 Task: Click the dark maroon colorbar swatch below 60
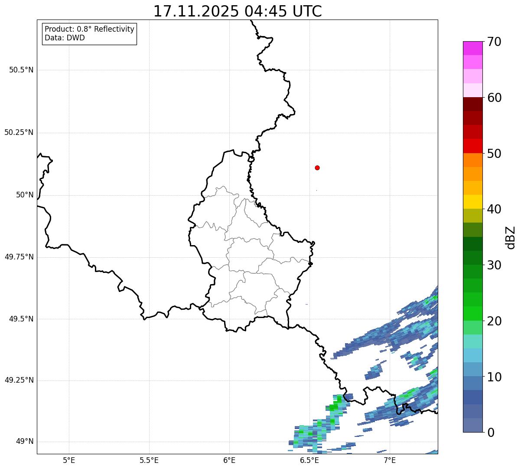[472, 104]
